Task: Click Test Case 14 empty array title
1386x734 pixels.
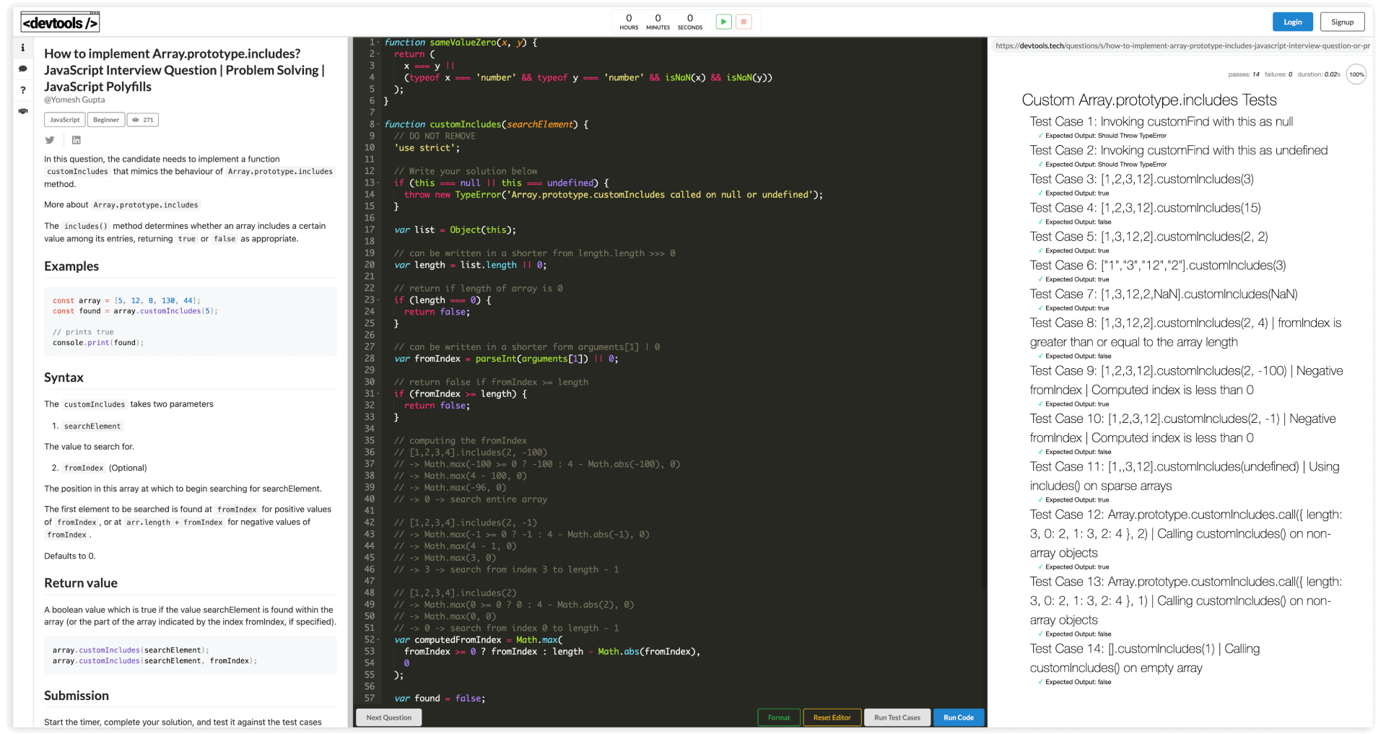Action: click(1145, 658)
